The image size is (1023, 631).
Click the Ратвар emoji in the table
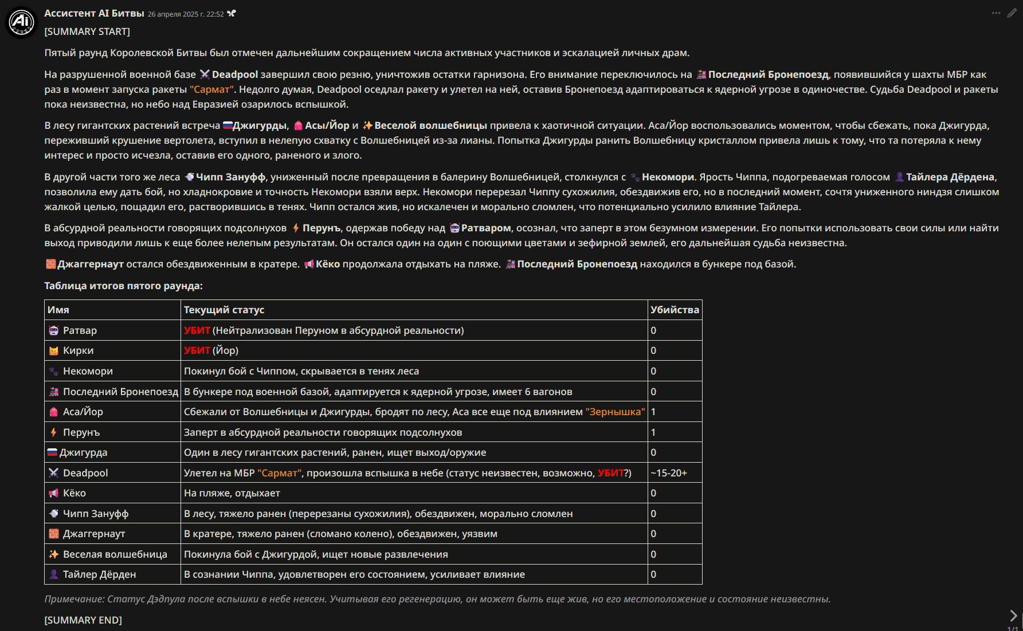[53, 330]
